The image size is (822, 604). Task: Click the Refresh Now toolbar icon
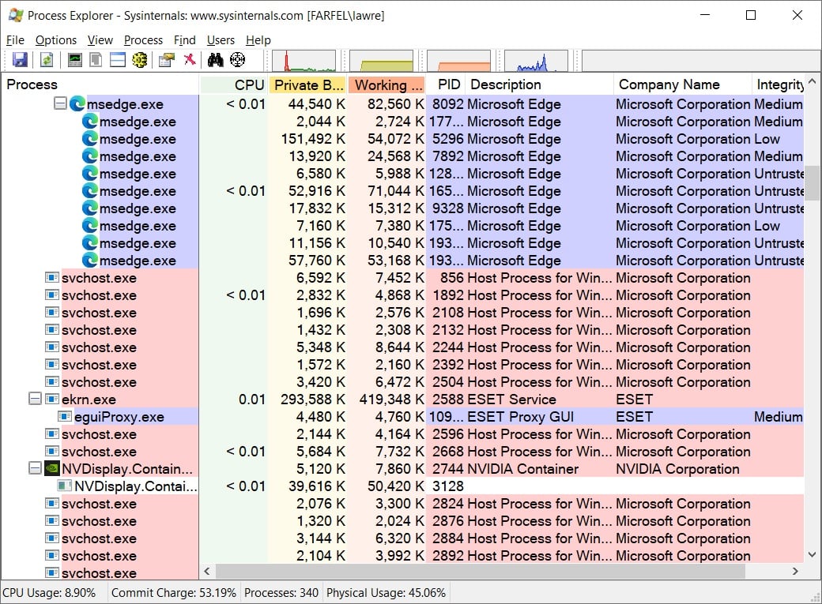point(47,60)
